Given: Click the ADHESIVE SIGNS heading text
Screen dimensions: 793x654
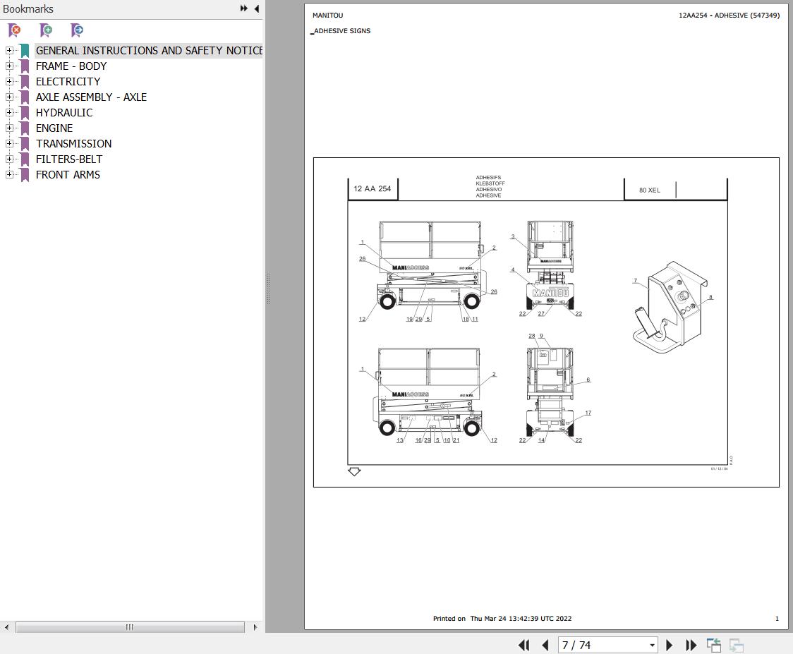Looking at the screenshot, I should (x=342, y=31).
